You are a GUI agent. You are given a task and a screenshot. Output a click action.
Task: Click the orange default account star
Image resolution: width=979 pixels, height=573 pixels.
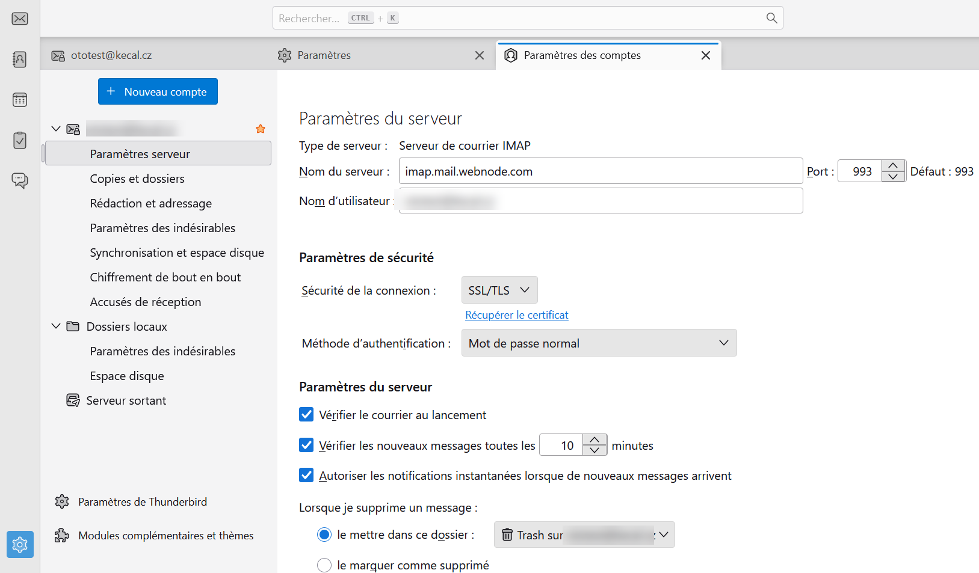[261, 129]
